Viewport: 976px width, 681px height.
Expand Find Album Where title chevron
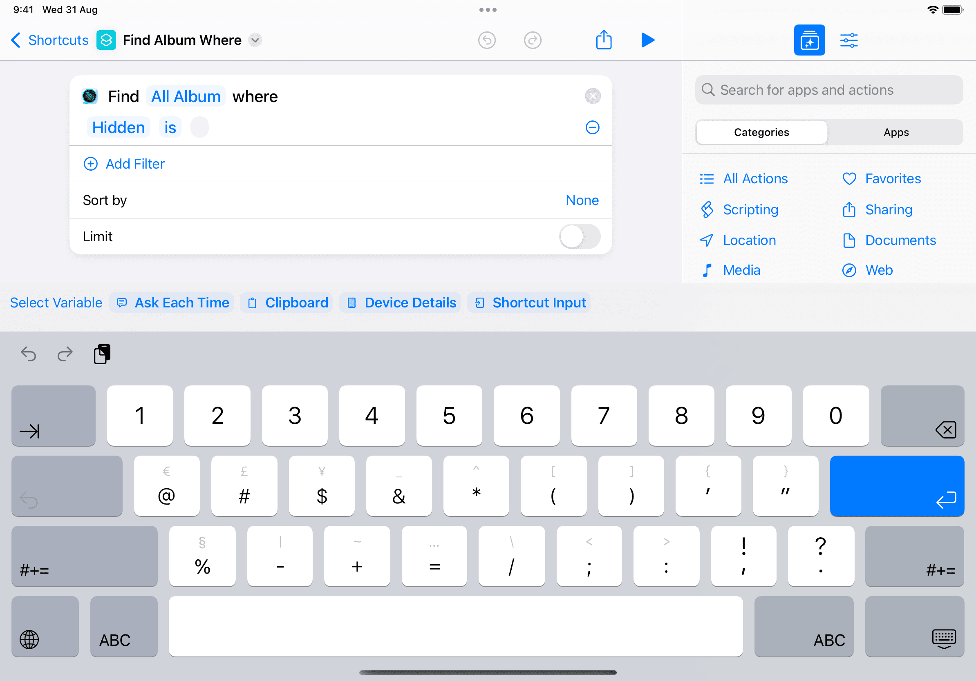coord(255,40)
